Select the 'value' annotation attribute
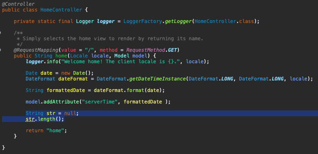Viewport: 318px width, 154px height. tap(69, 50)
